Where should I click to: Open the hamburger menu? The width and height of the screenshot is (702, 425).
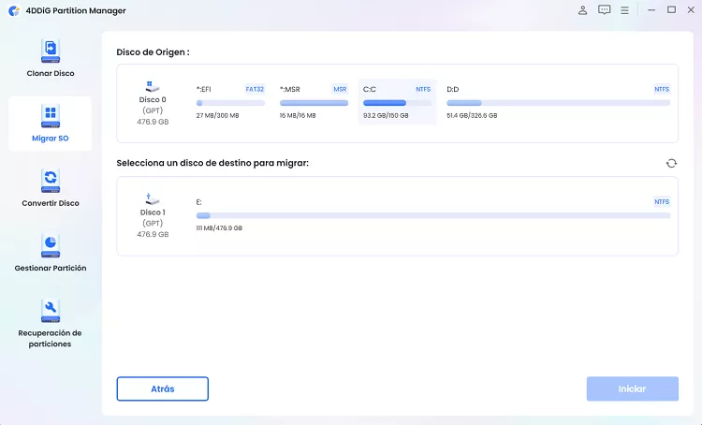click(624, 10)
